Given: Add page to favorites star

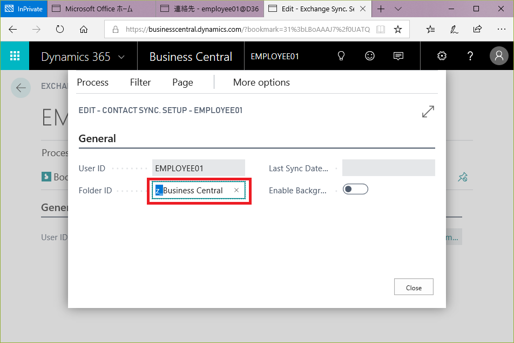Looking at the screenshot, I should click(397, 30).
